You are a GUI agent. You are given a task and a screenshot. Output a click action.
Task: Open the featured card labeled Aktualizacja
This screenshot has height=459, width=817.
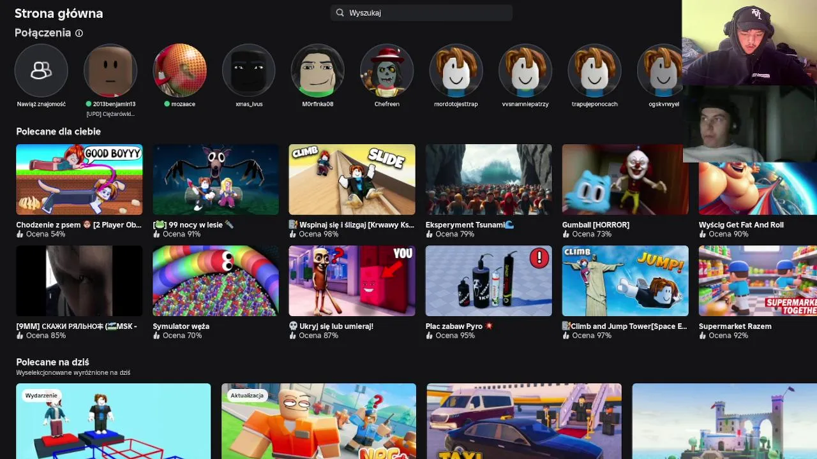click(319, 421)
